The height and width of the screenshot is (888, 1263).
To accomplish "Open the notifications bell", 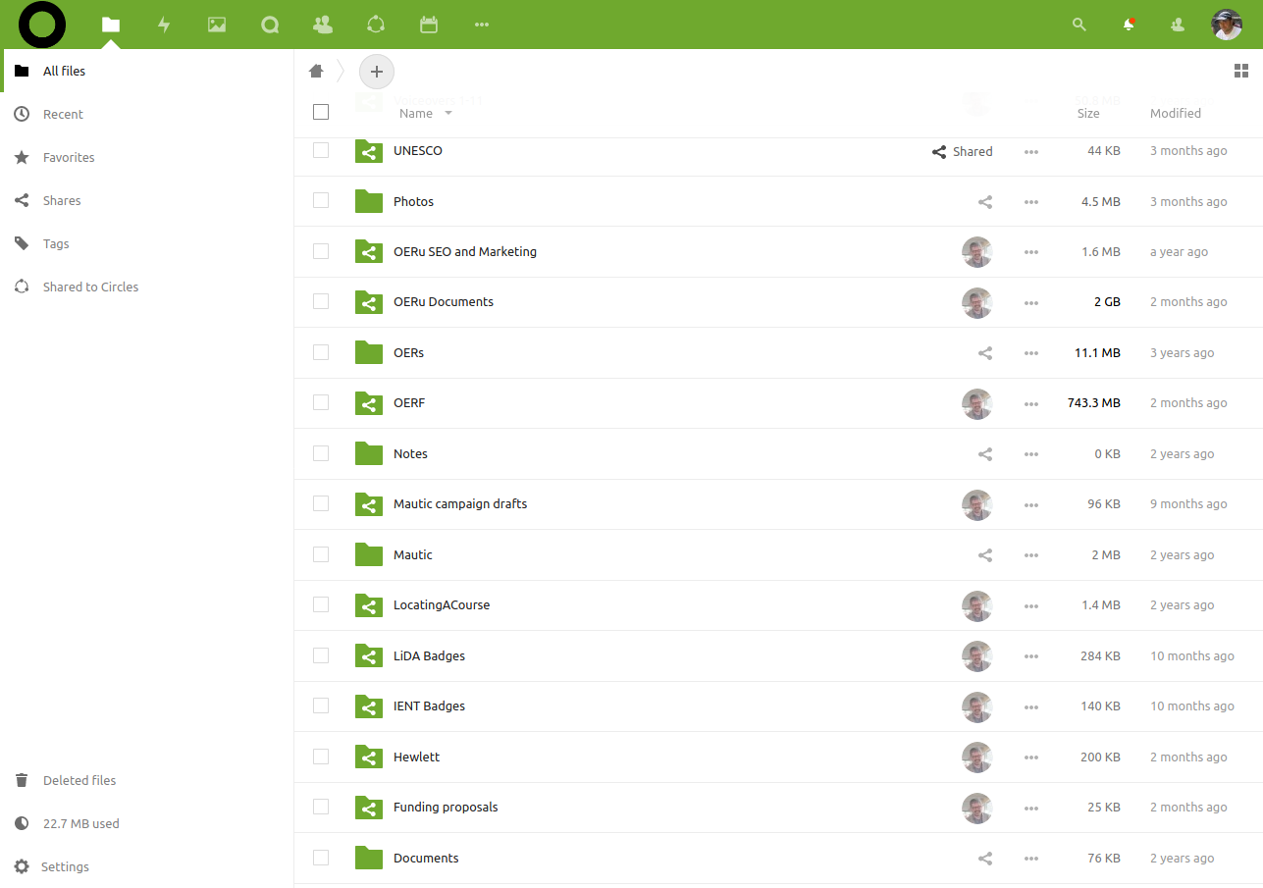I will coord(1129,25).
